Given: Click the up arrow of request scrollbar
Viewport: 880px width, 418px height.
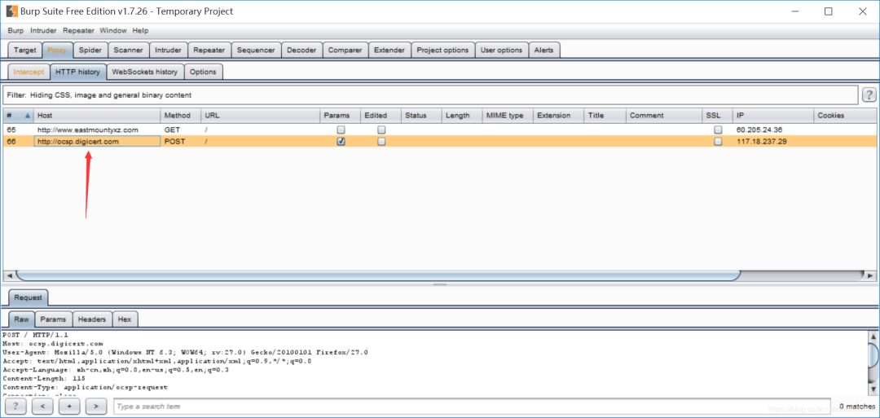Looking at the screenshot, I should (872, 336).
